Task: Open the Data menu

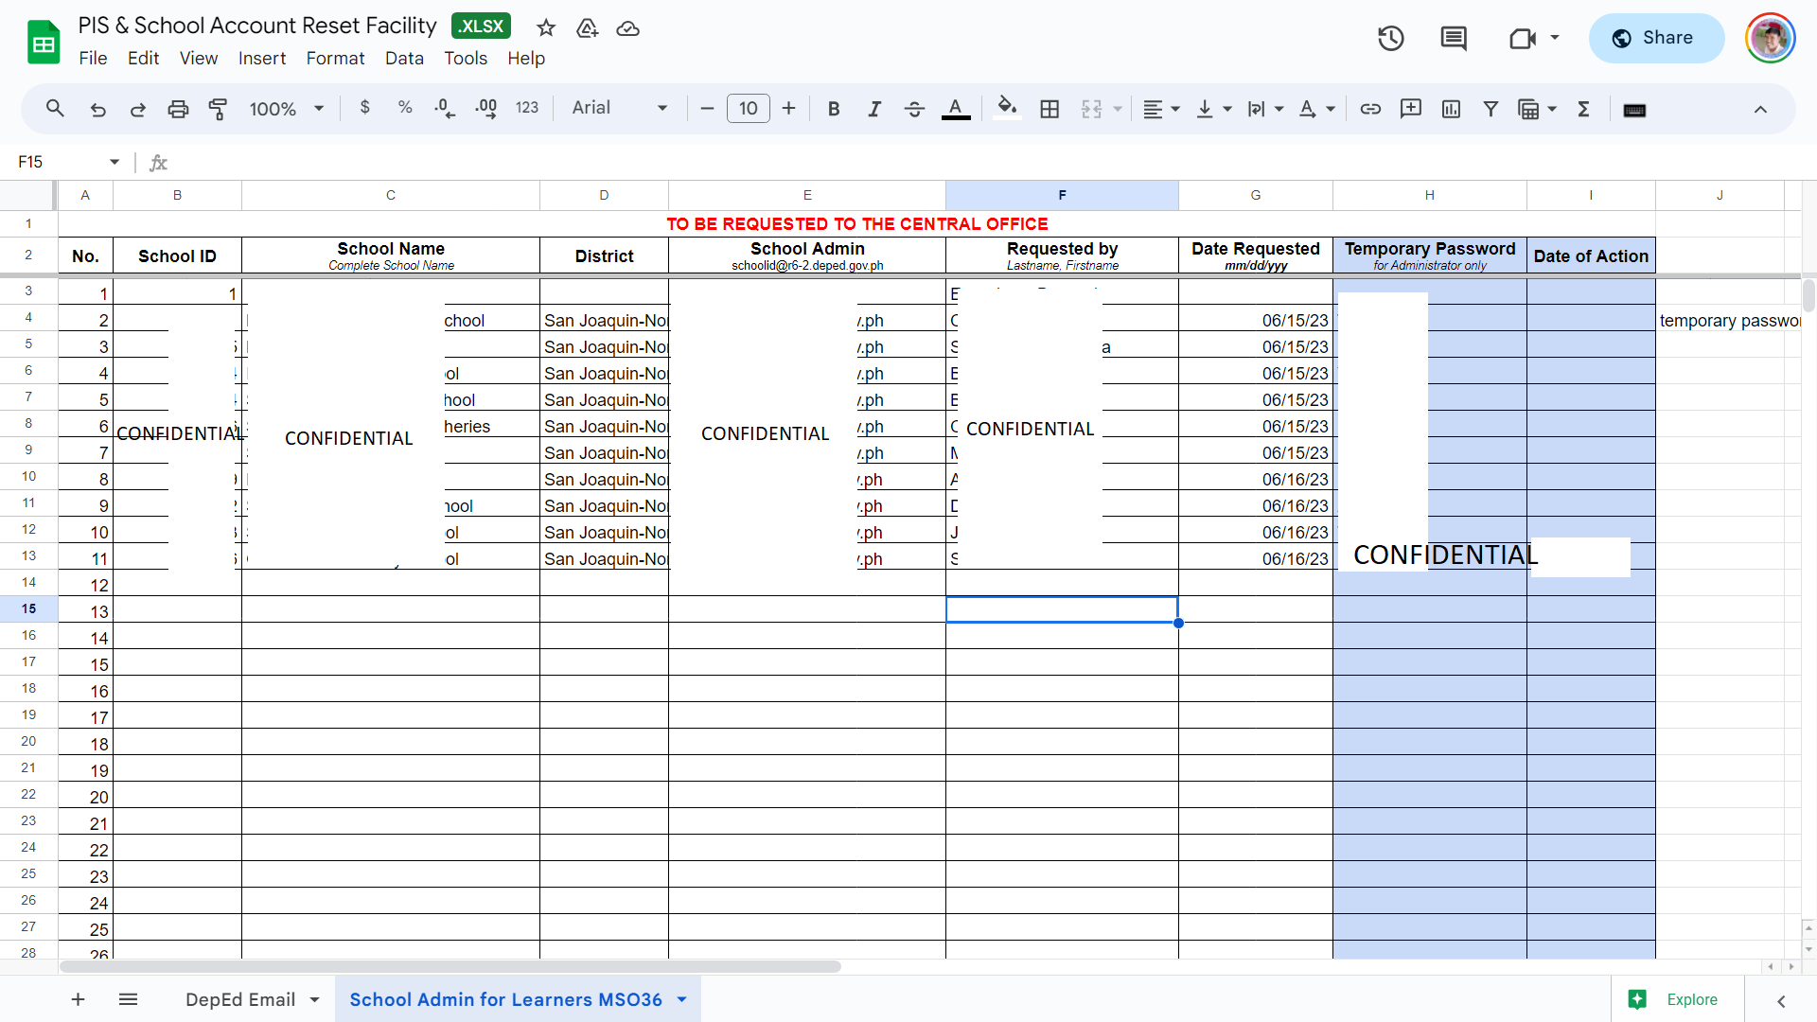Action: point(404,58)
